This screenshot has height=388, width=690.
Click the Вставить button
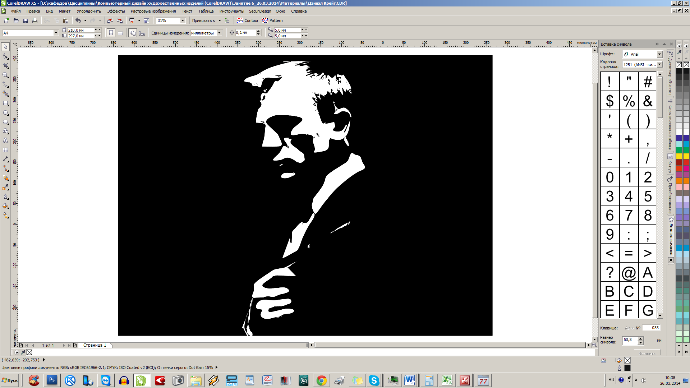tap(647, 354)
